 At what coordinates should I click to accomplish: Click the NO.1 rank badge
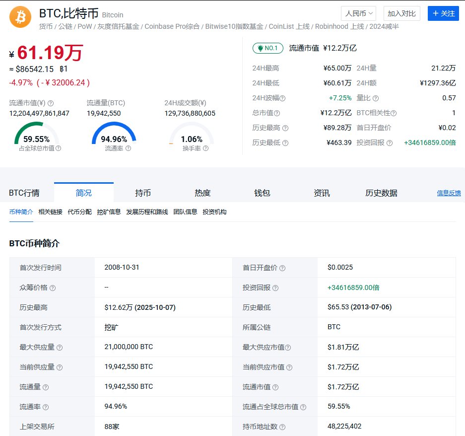(x=268, y=48)
